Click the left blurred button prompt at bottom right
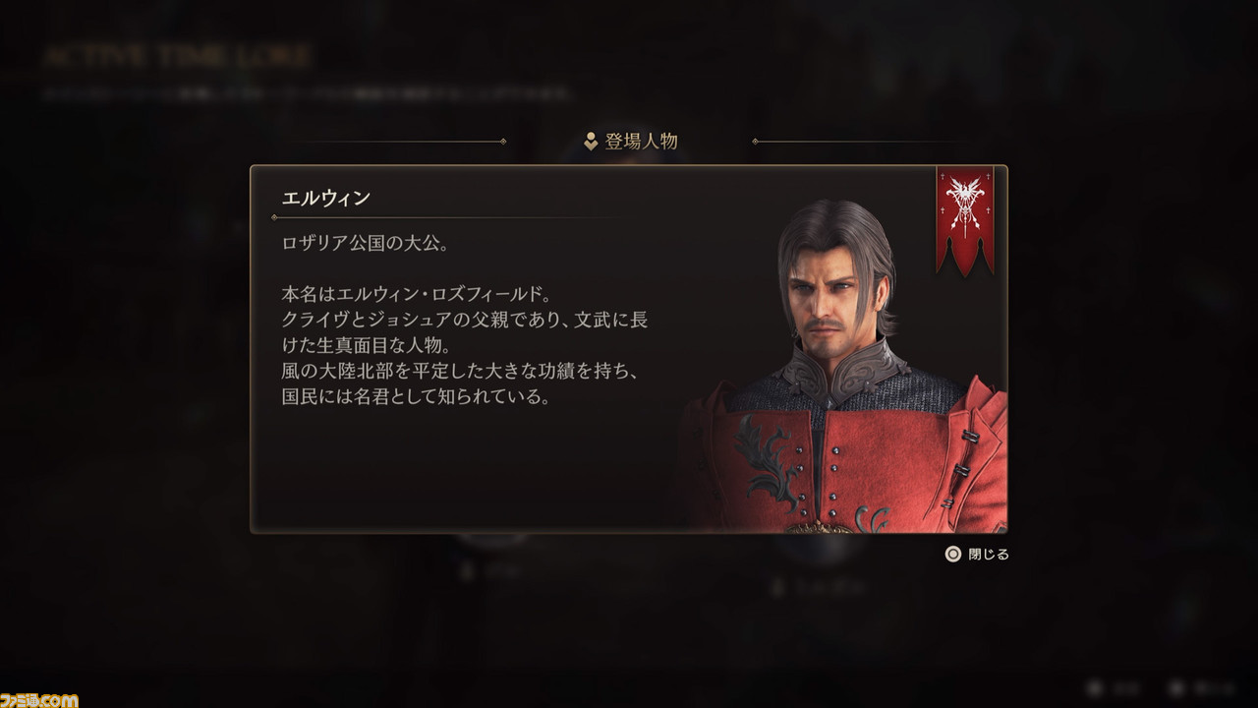The height and width of the screenshot is (708, 1258). pyautogui.click(x=1114, y=687)
